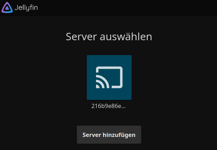The image size is (217, 150).
Task: Click the Jellyfin wordmark text
Action: pos(26,8)
